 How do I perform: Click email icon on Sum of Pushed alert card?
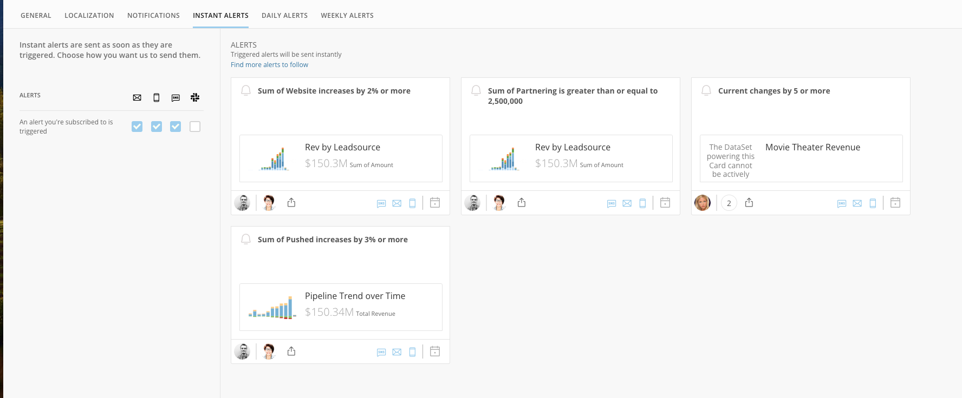tap(397, 352)
